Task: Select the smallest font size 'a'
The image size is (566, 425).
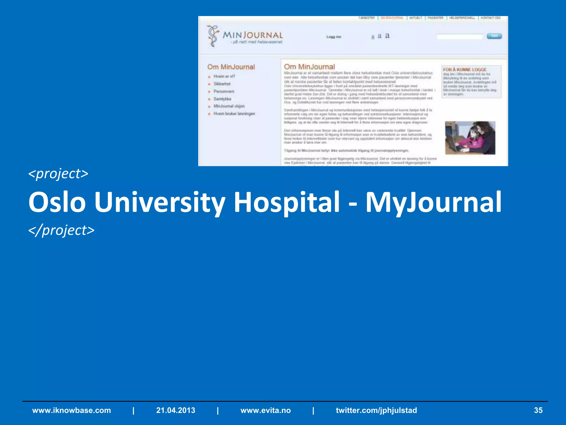Action: coord(373,37)
